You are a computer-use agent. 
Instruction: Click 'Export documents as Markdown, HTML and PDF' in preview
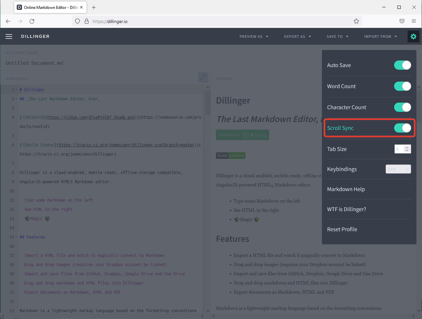click(x=284, y=292)
